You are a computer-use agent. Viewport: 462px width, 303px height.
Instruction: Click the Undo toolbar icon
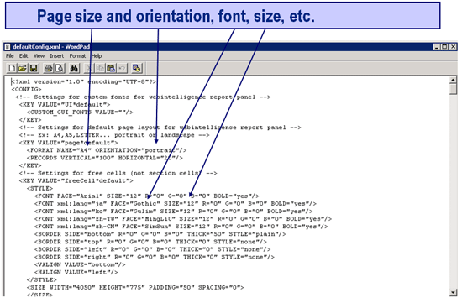[122, 68]
